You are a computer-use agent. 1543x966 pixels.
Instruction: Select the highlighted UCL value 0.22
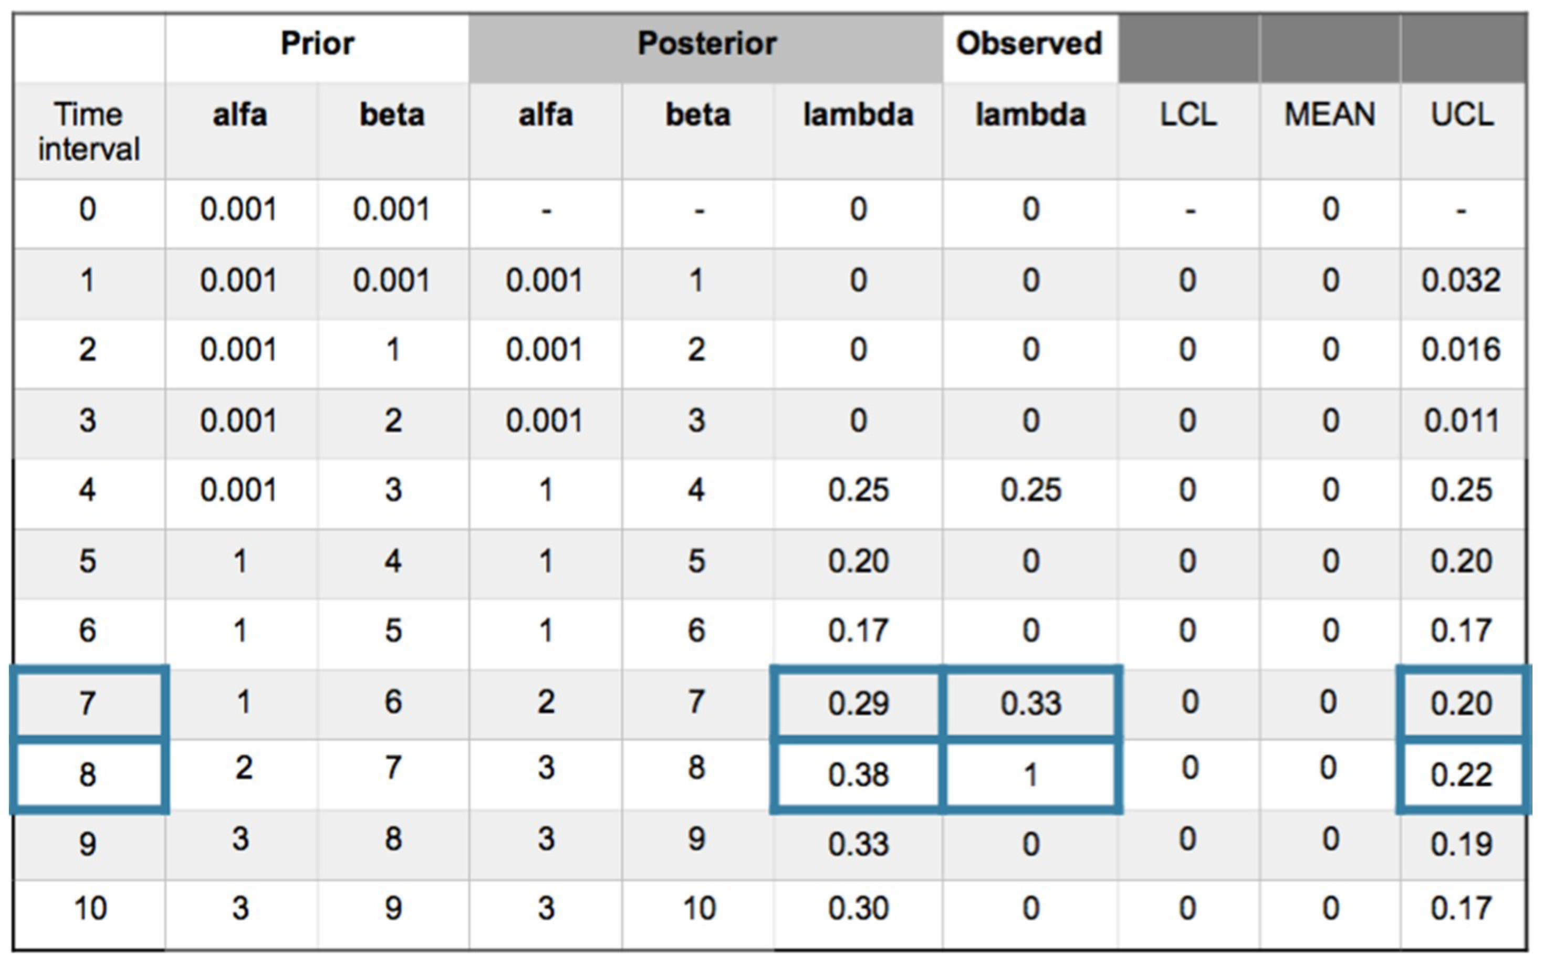click(x=1462, y=775)
